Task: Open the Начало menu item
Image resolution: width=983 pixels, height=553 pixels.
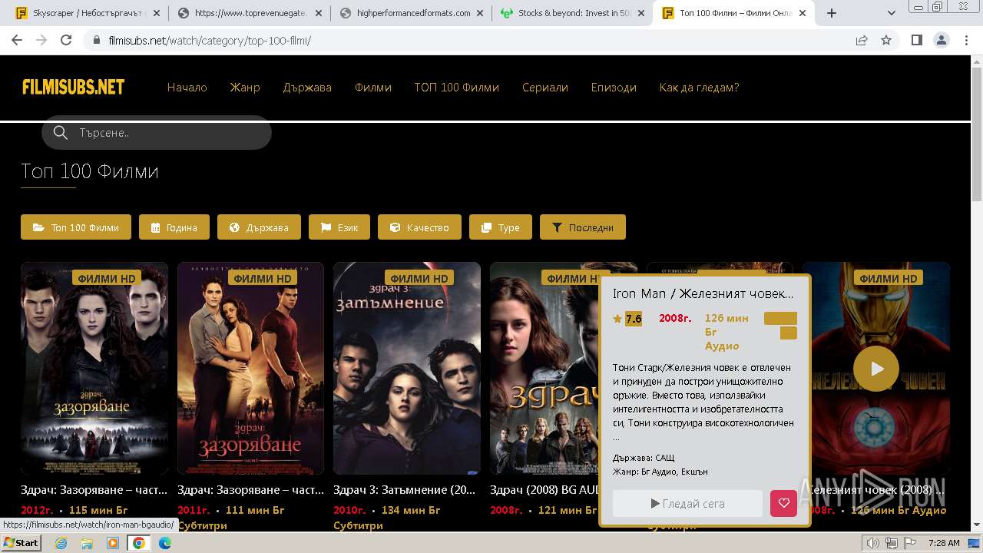Action: click(187, 88)
